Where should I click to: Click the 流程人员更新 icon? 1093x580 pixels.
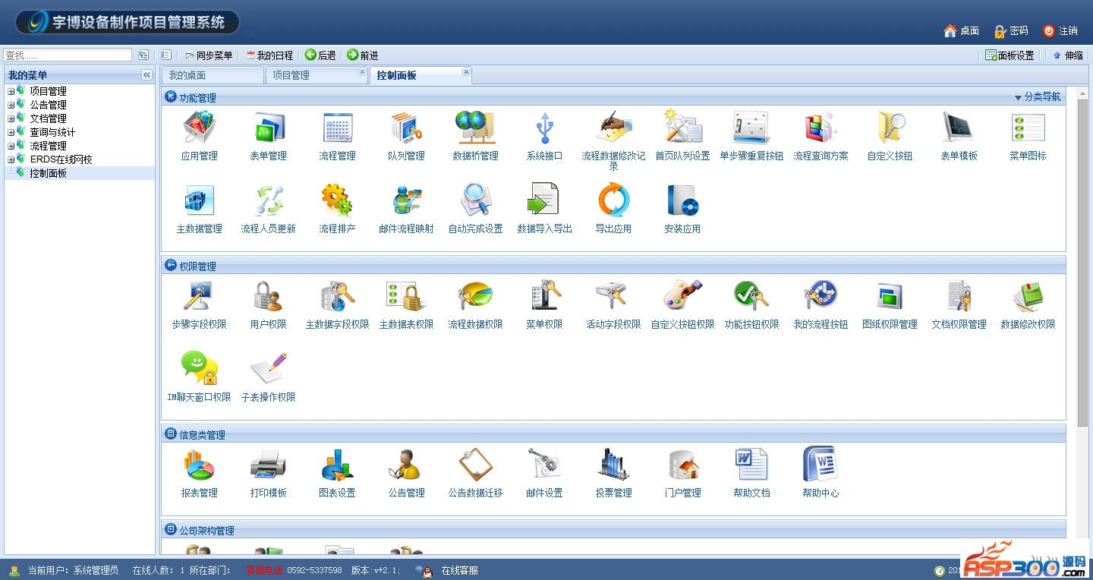pos(269,200)
